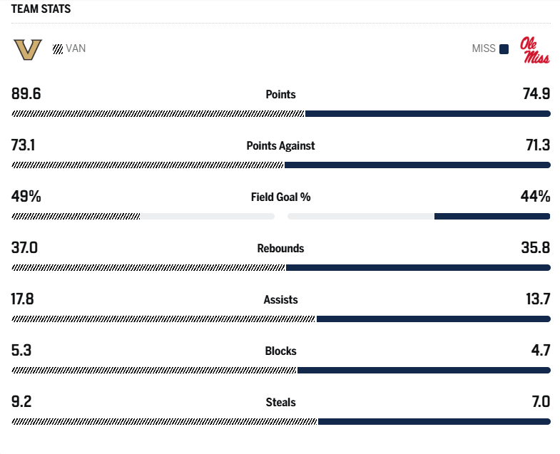Click the navy MISS legend swatch
Screen dimensions: 560x454
(x=504, y=49)
